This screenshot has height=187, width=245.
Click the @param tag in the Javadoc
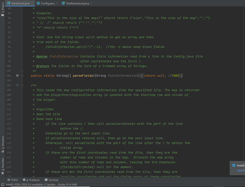click(42, 56)
